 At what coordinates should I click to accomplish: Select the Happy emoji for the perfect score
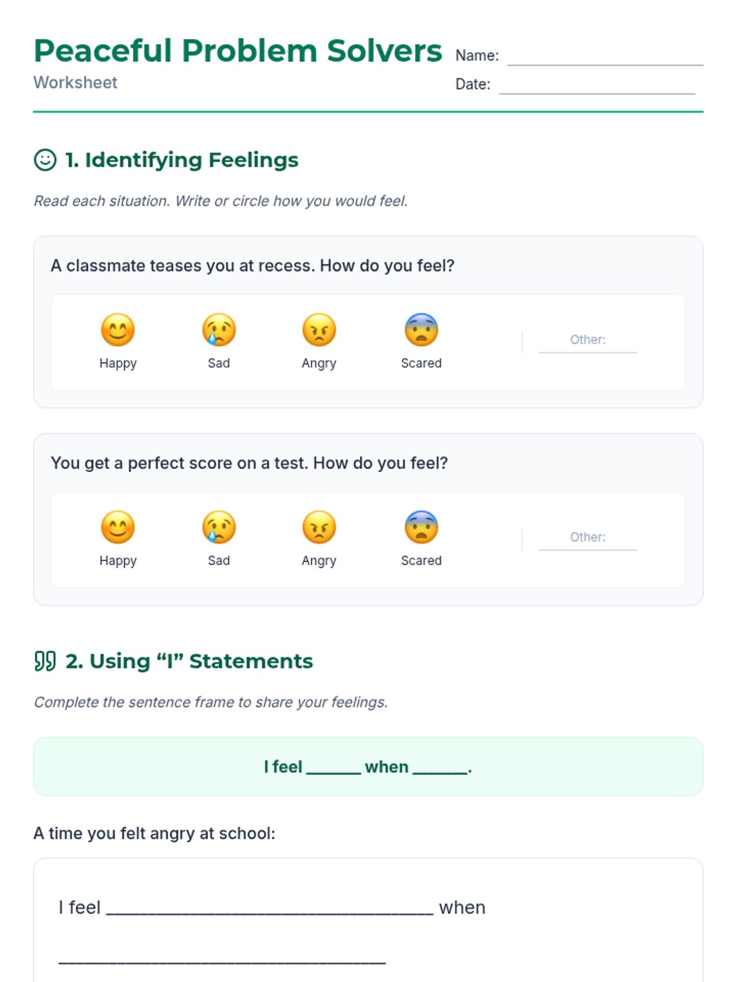[x=118, y=528]
